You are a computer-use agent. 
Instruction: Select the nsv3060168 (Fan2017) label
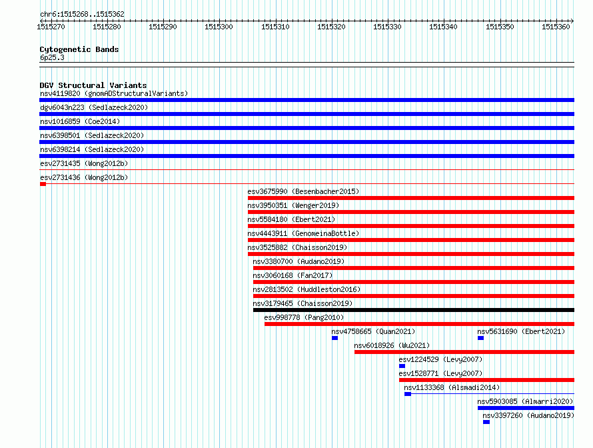click(x=293, y=275)
